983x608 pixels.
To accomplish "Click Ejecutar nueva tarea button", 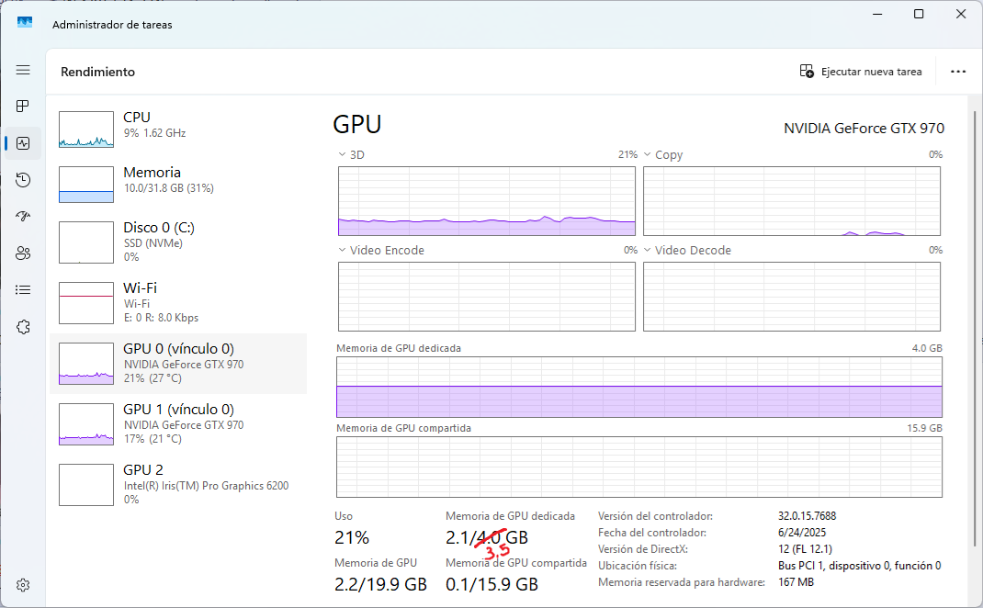I will point(861,72).
